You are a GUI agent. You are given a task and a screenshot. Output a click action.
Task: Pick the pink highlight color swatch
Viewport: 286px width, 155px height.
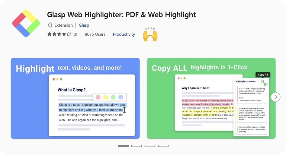(x=98, y=97)
